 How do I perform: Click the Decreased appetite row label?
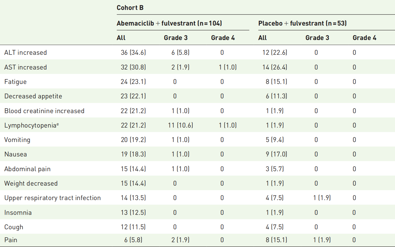click(x=33, y=96)
